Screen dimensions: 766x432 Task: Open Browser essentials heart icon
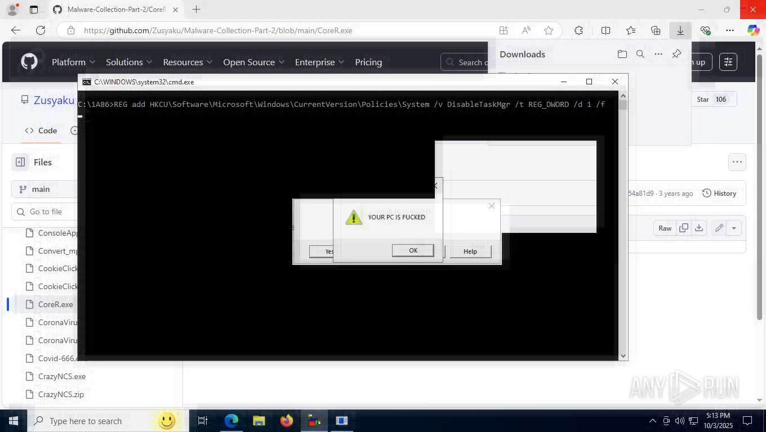705,30
